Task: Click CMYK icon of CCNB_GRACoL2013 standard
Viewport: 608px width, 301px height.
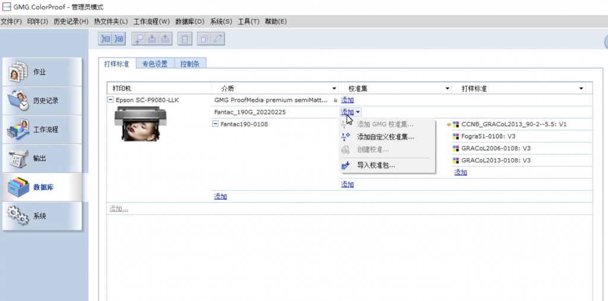Action: coord(456,124)
